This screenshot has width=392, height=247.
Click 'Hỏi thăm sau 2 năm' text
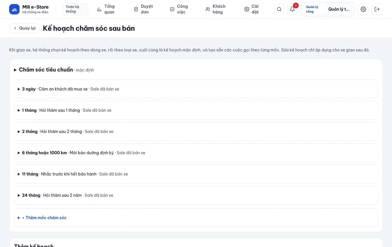(x=63, y=195)
